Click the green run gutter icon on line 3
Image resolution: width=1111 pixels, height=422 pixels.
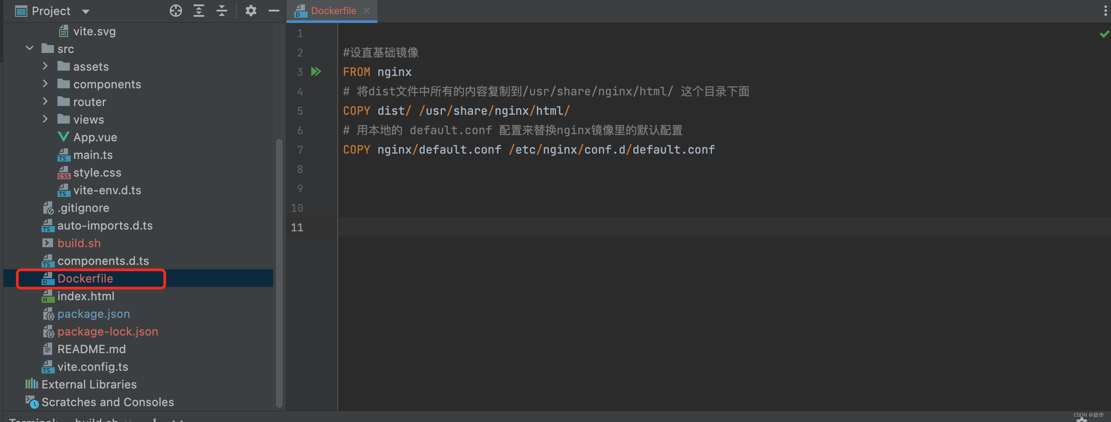pos(316,72)
